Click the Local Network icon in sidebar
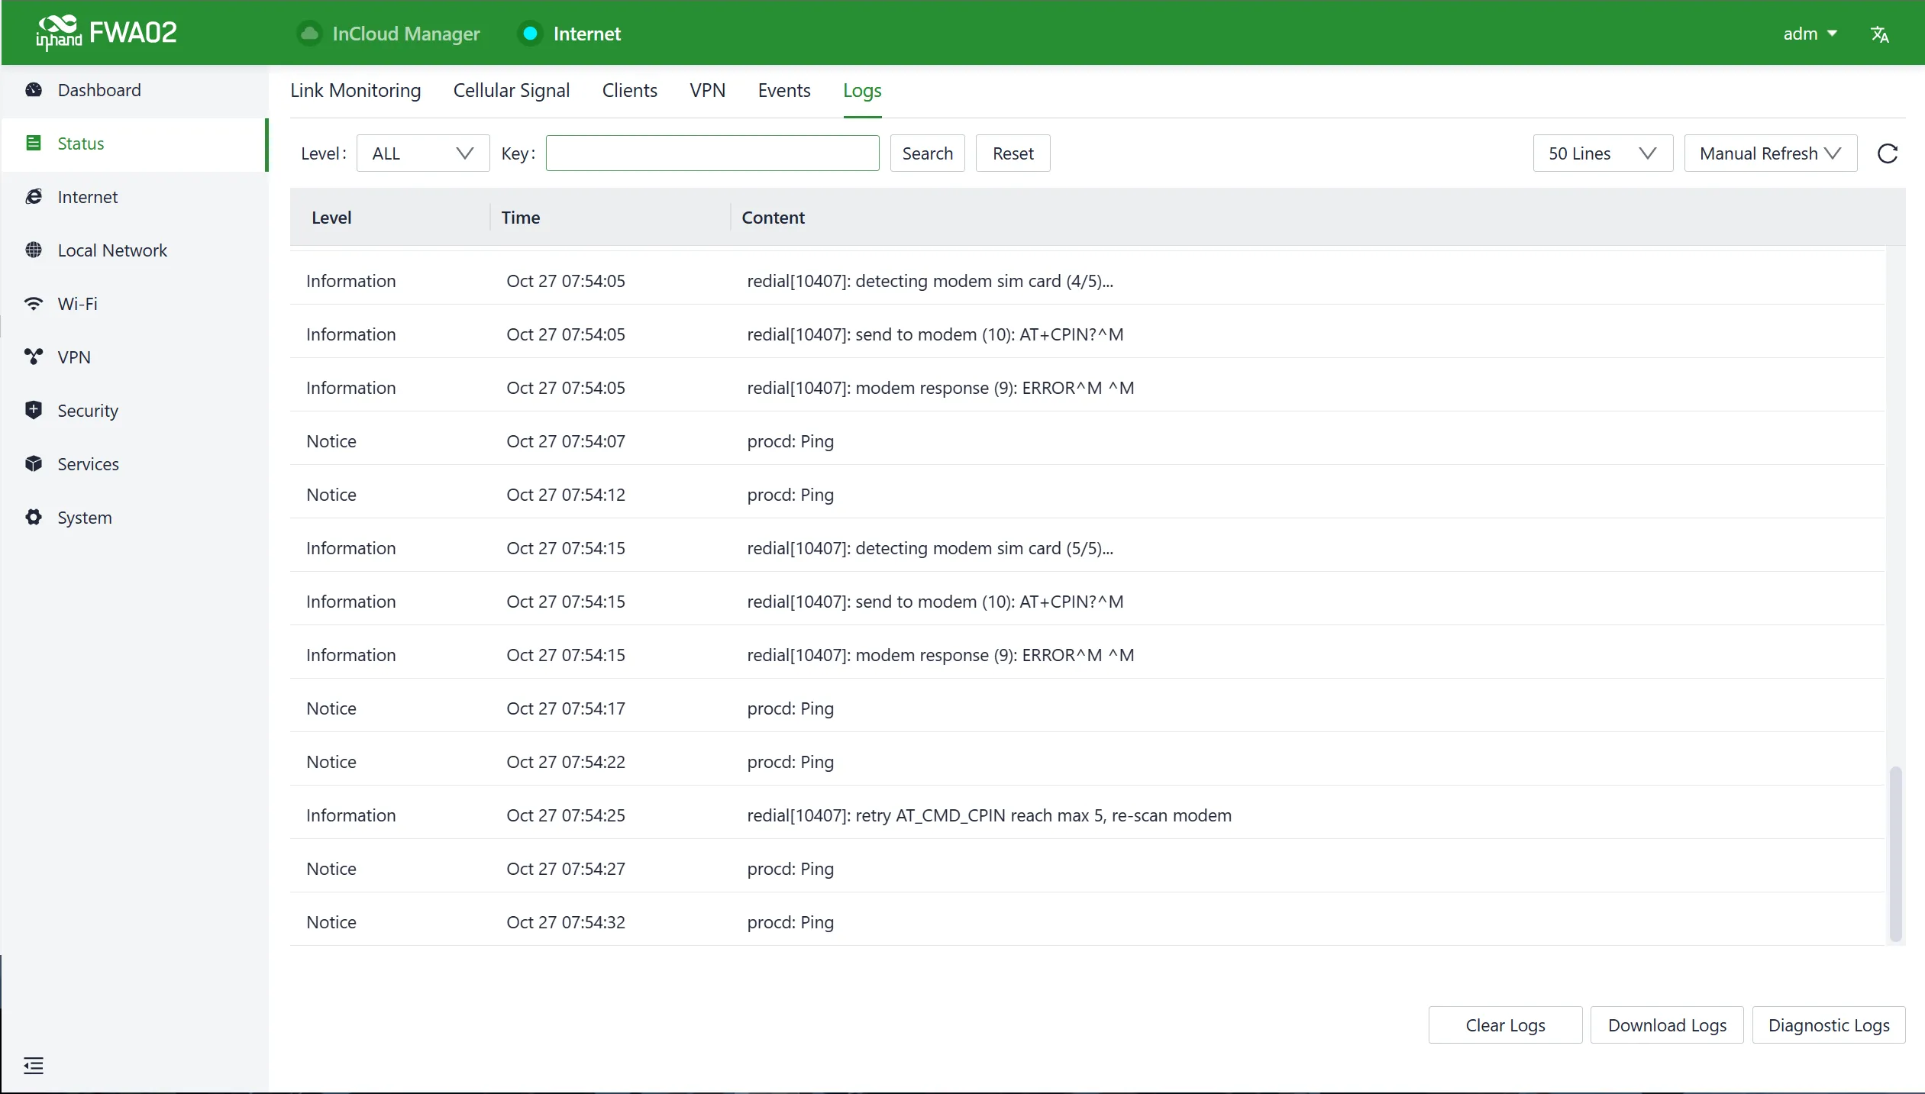 coord(34,250)
